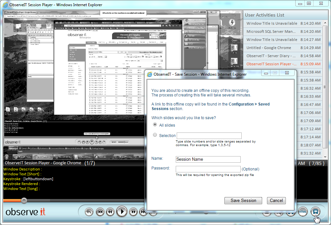Select the ObserveIT - Server Diary activity
The height and width of the screenshot is (225, 331).
tap(283, 56)
